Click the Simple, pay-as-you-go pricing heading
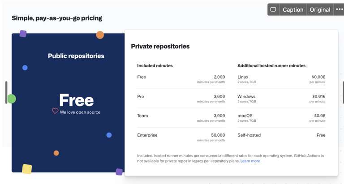 (x=57, y=18)
